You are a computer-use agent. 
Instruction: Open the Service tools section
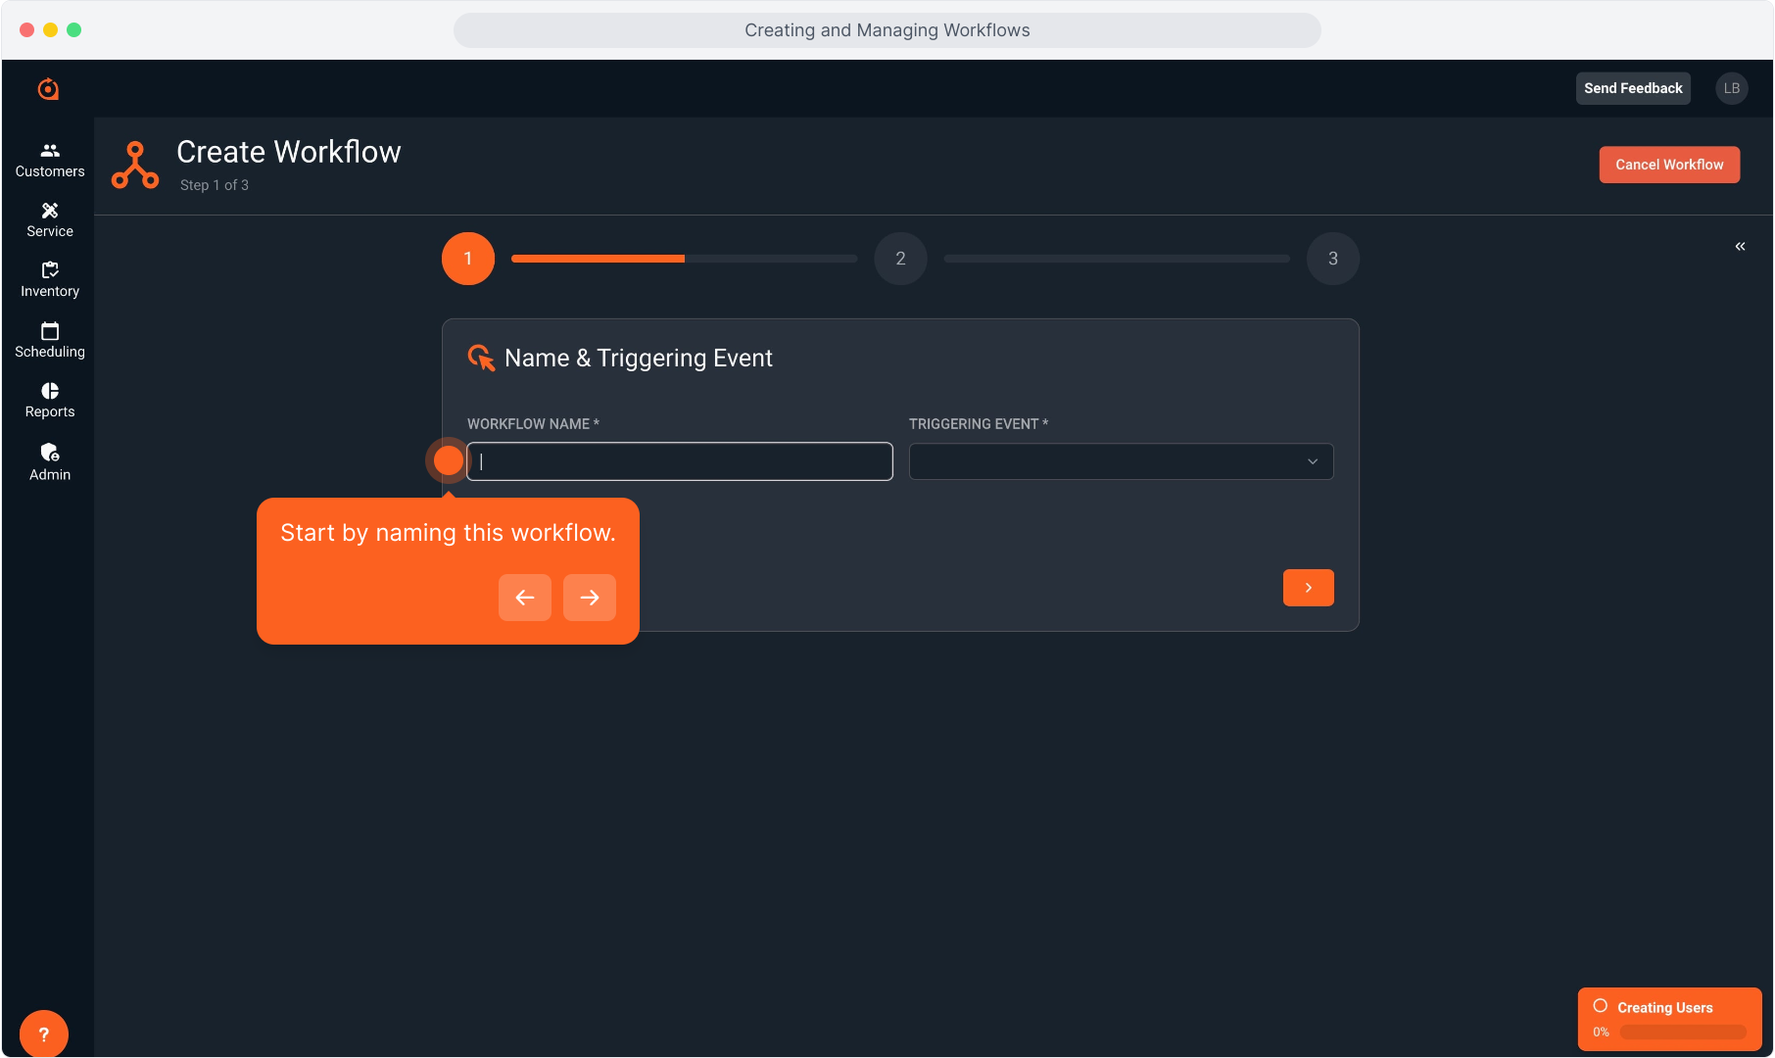pos(50,219)
